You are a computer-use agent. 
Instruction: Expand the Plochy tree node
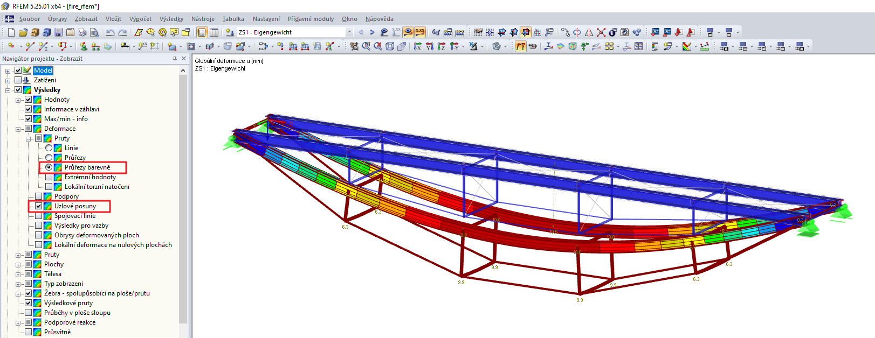click(x=18, y=264)
